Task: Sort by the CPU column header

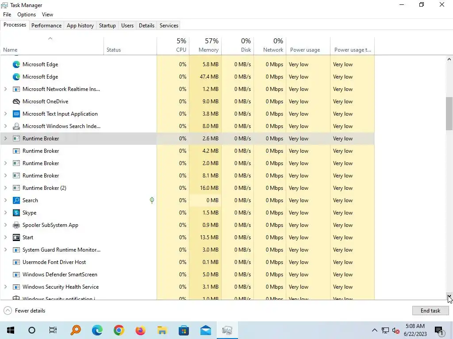Action: tap(173, 46)
